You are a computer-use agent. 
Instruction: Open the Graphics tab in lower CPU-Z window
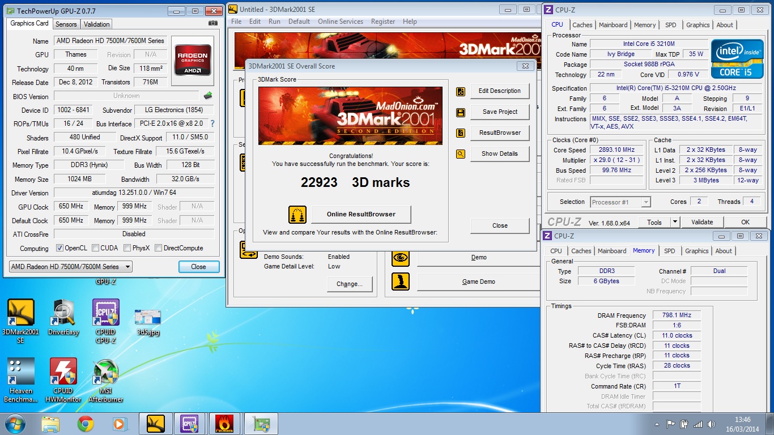696,251
